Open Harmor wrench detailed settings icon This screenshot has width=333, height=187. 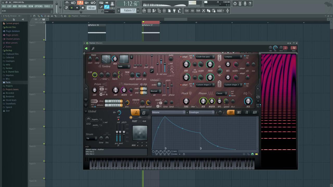pyautogui.click(x=93, y=48)
